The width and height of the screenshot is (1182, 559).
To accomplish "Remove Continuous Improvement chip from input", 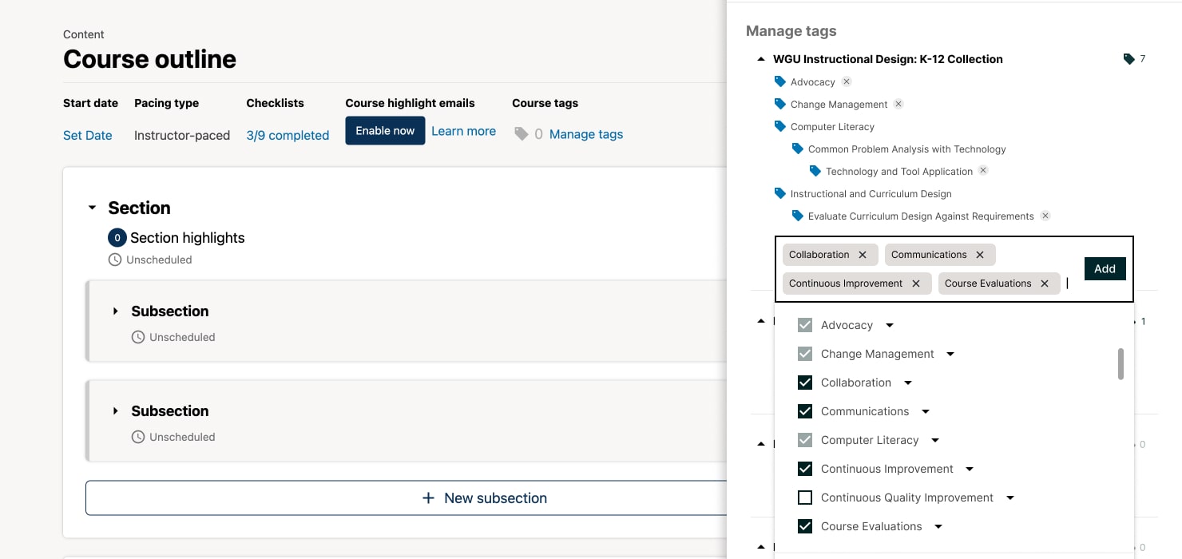I will [916, 283].
